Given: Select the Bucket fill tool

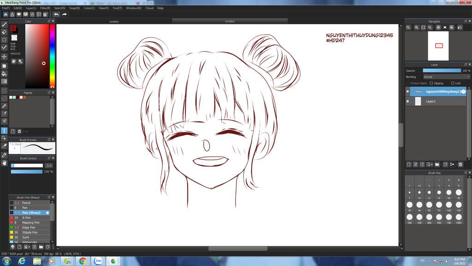Looking at the screenshot, I should click(x=4, y=73).
